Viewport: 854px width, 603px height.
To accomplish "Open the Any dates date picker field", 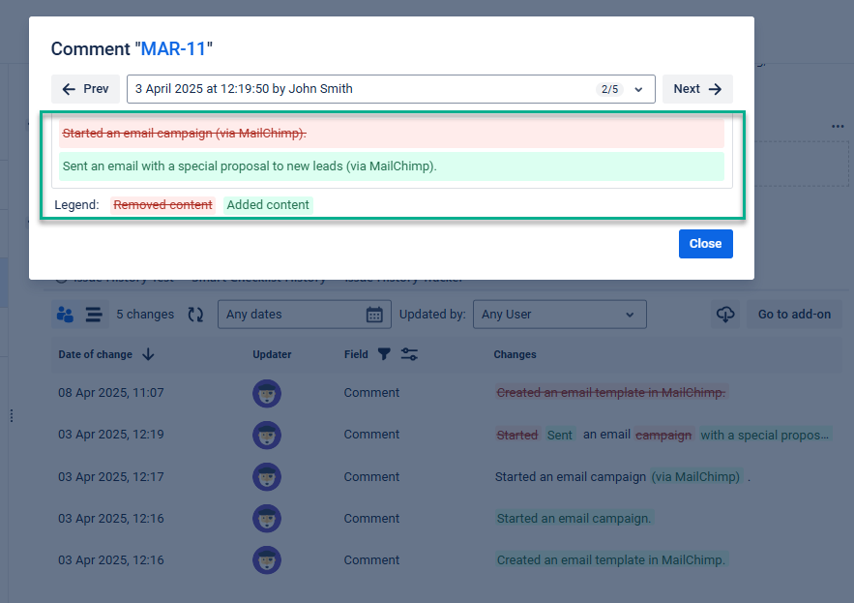I will point(304,314).
